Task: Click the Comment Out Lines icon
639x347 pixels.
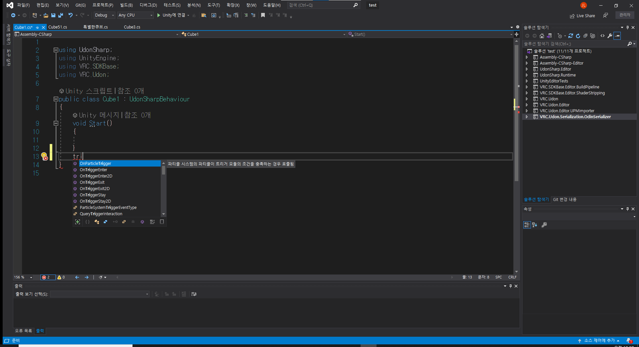Action: pyautogui.click(x=246, y=15)
